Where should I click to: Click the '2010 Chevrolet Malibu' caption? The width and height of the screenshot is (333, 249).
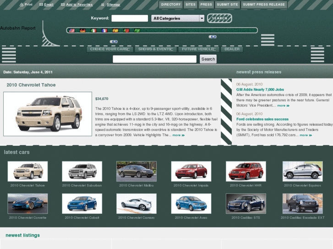[x=136, y=185]
